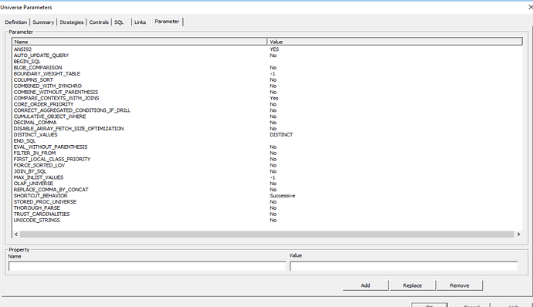Select the DISABLE_ARRAY_FETCH_SIZE_OPTIMIZATION parameter
The height and width of the screenshot is (307, 533).
(69, 129)
